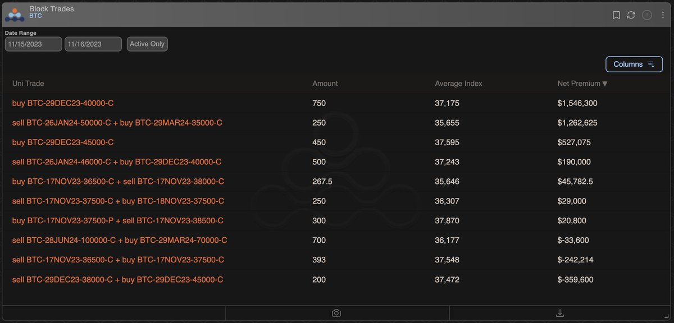Toggle the Active Only filter
The height and width of the screenshot is (323, 674).
(147, 44)
